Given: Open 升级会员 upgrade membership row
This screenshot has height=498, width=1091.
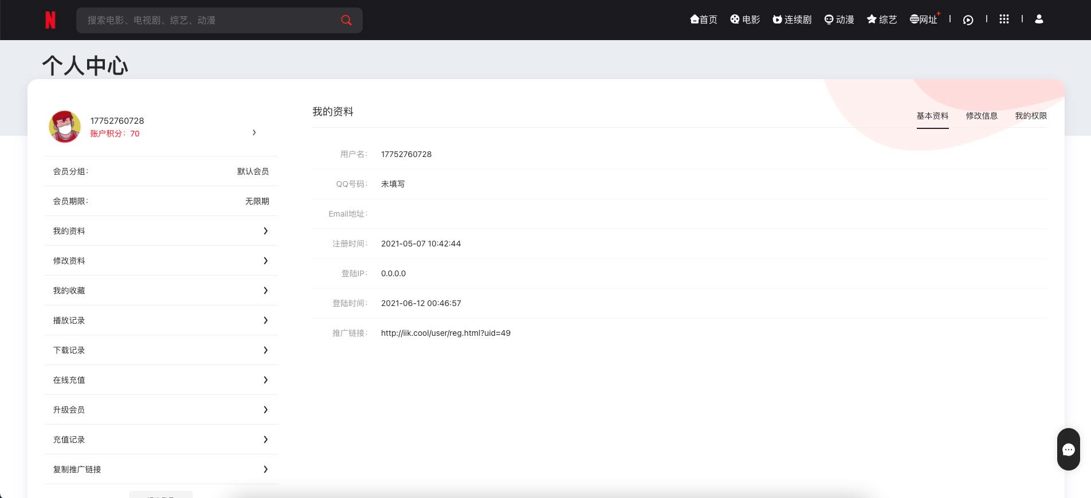Looking at the screenshot, I should coord(161,410).
